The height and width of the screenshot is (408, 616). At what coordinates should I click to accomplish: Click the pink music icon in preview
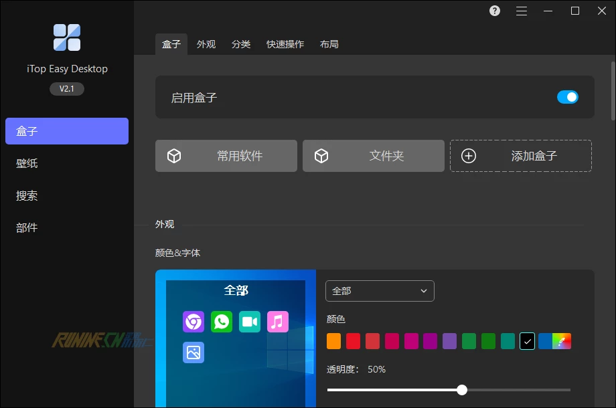pos(278,322)
